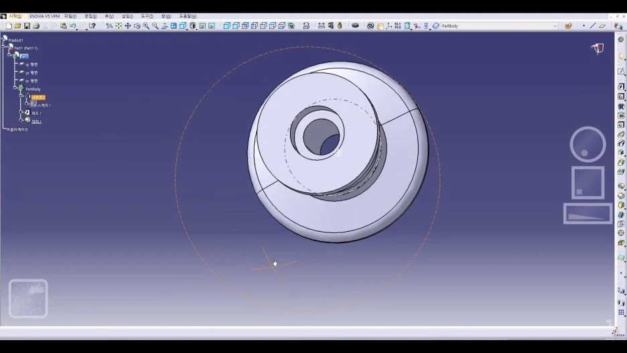Click the square overlay widget on right
Viewport: 627px width, 353px height.
tap(588, 183)
